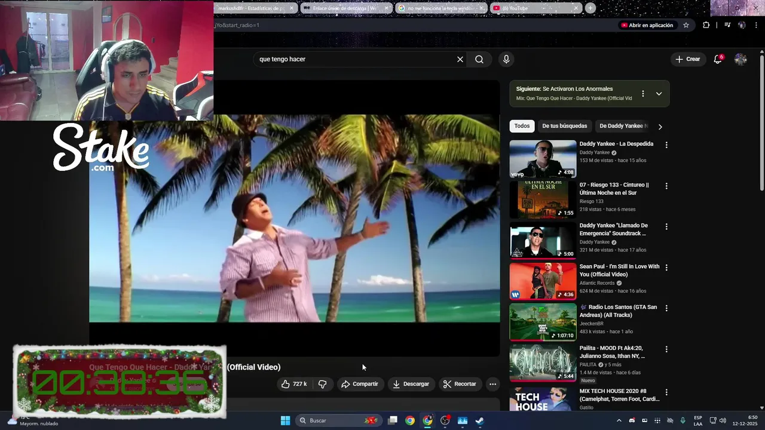Viewport: 765px width, 430px height.
Task: Open YouTube notifications bell
Action: click(718, 59)
